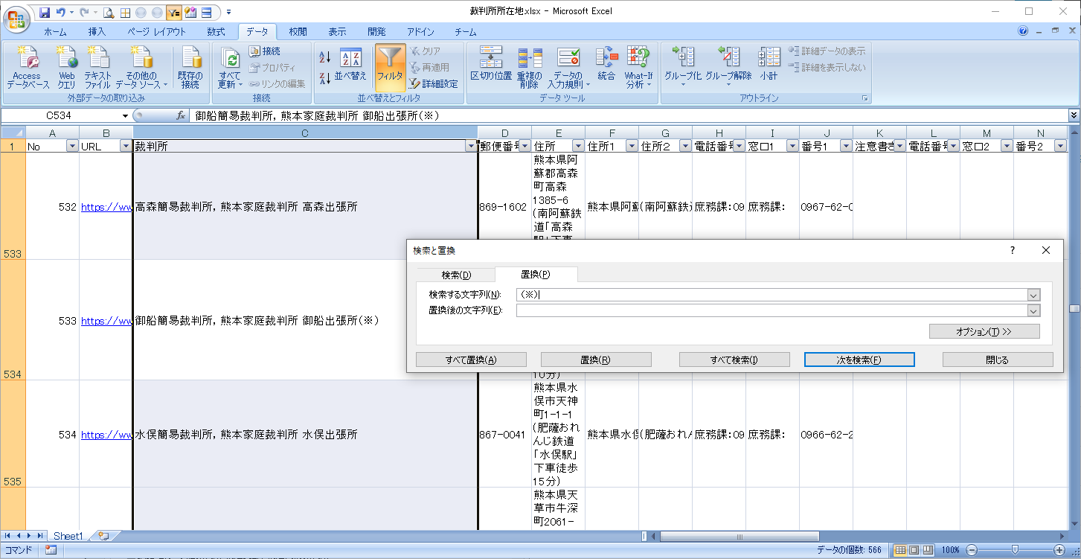The image size is (1081, 559).
Task: Open filter dropdown for URL column
Action: click(126, 147)
